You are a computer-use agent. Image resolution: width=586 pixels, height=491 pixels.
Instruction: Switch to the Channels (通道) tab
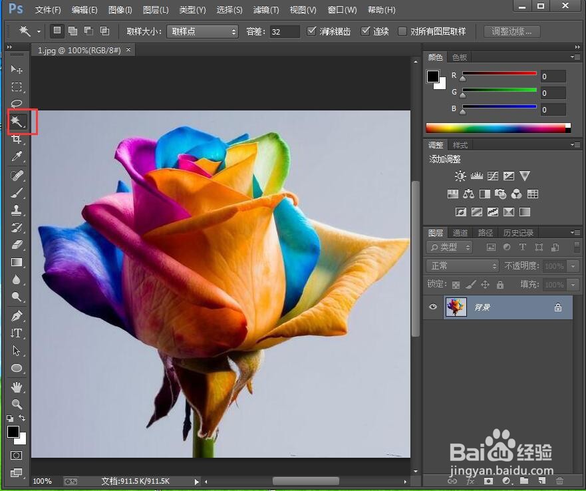click(460, 233)
